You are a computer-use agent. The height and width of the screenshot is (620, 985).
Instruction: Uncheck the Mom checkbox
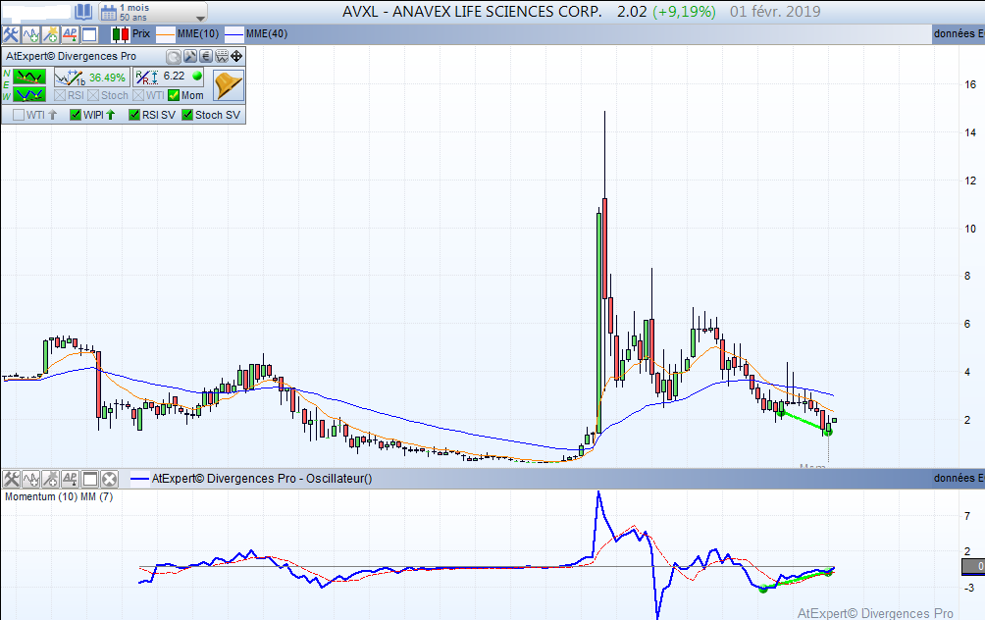coord(174,95)
